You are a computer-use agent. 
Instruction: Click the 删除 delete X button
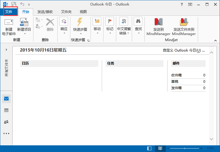click(50, 24)
